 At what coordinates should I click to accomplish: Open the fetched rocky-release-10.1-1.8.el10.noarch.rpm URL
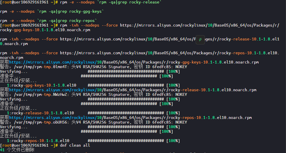(133, 90)
